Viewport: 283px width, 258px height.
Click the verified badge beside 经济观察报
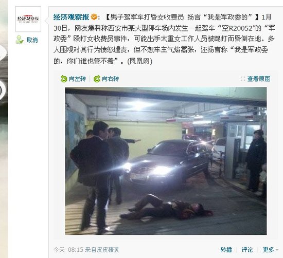pos(94,17)
